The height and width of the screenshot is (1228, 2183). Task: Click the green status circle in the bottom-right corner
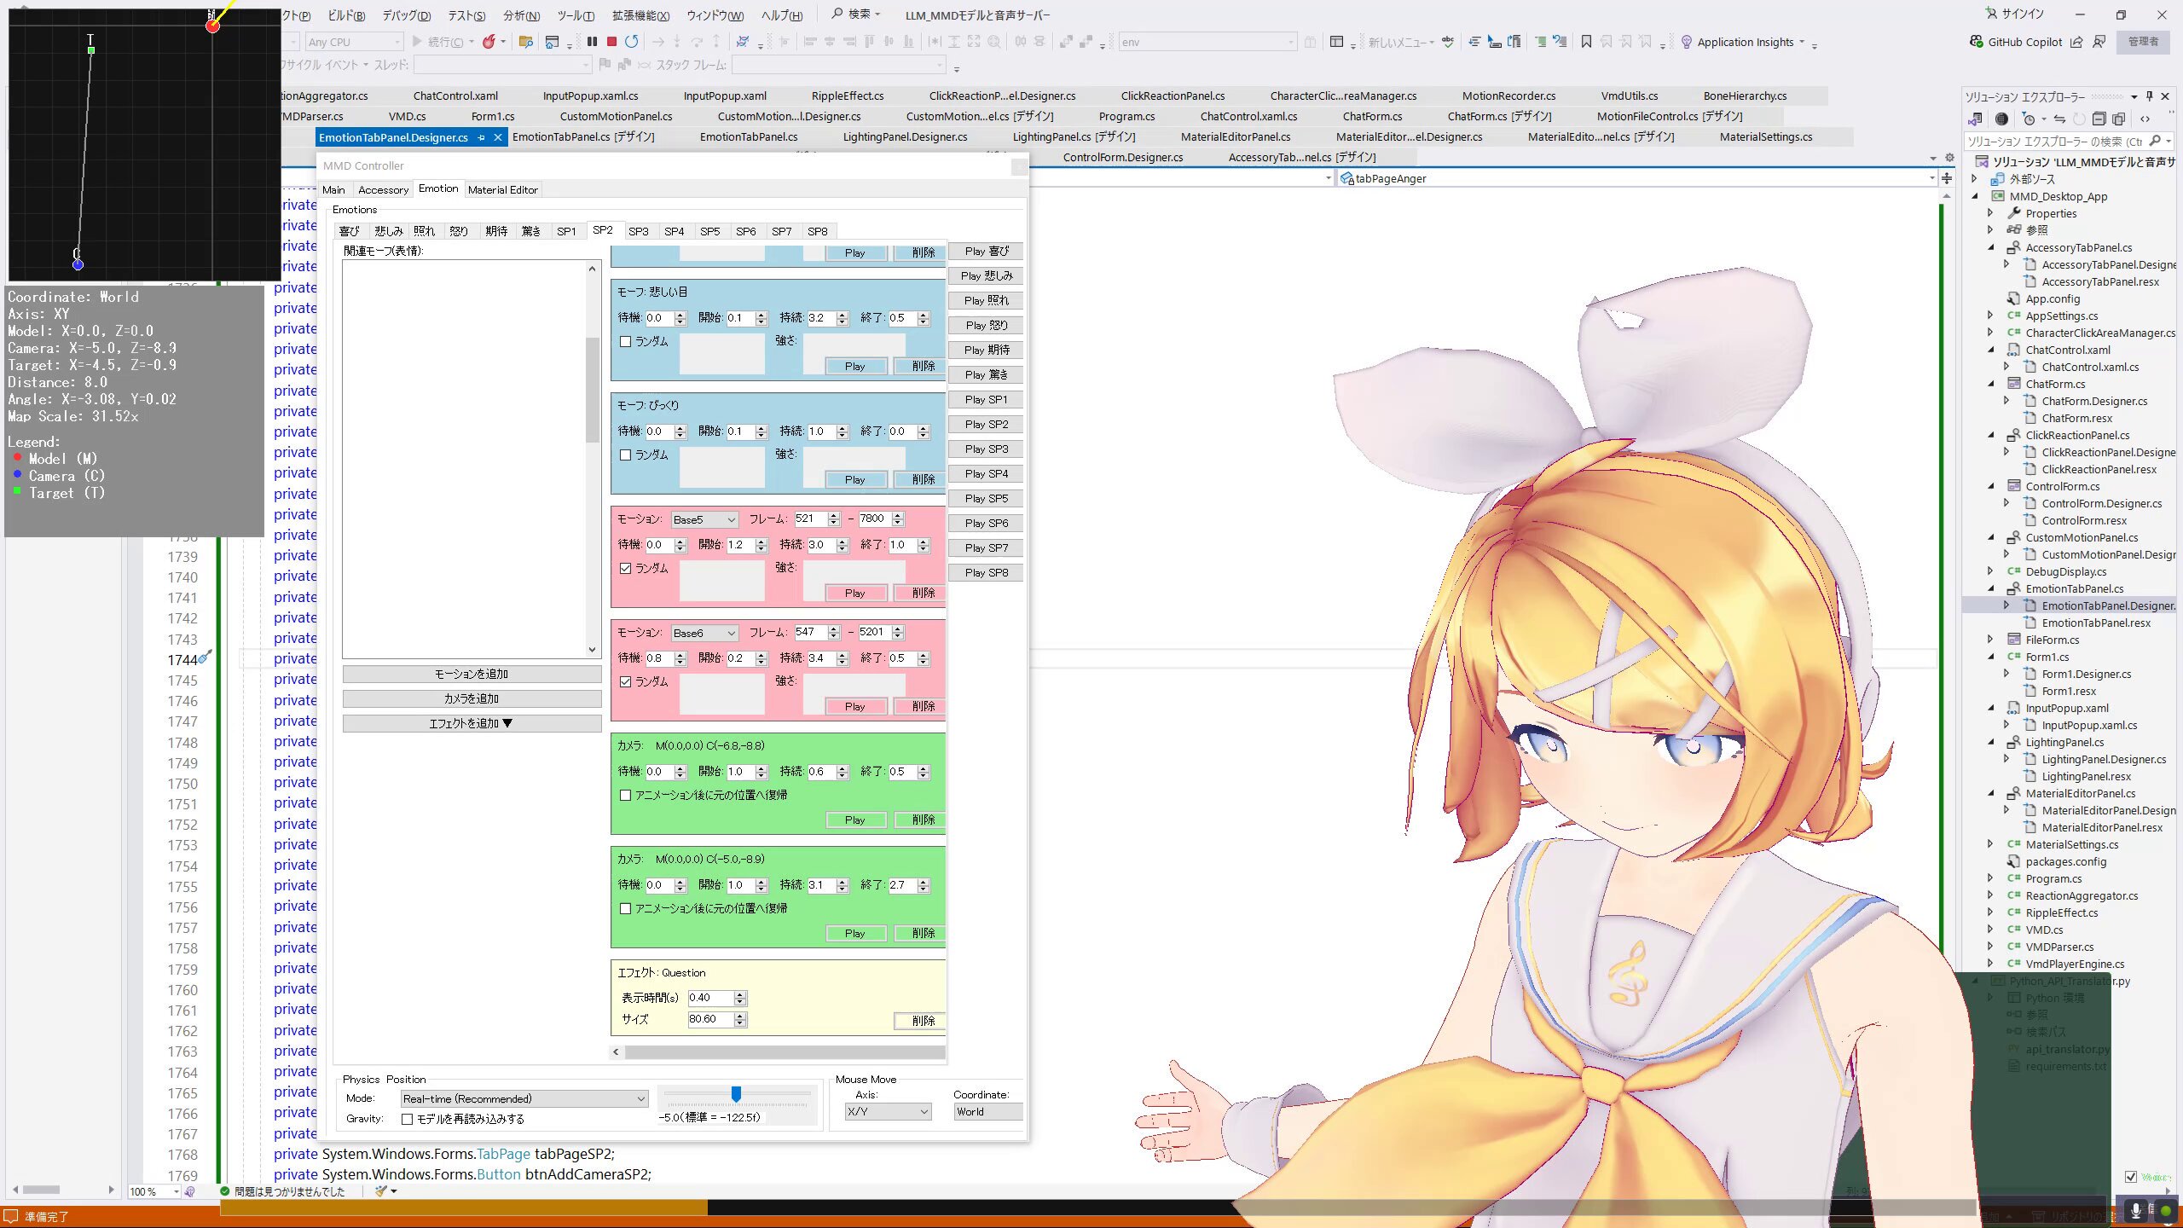point(2166,1211)
